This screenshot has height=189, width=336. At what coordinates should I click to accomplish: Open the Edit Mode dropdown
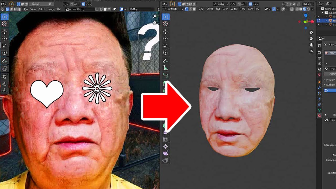(x=173, y=9)
